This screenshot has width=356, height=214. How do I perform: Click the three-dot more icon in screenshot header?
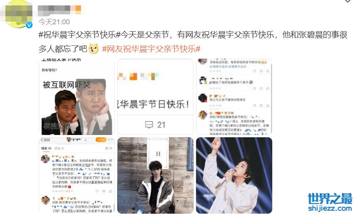(110, 140)
